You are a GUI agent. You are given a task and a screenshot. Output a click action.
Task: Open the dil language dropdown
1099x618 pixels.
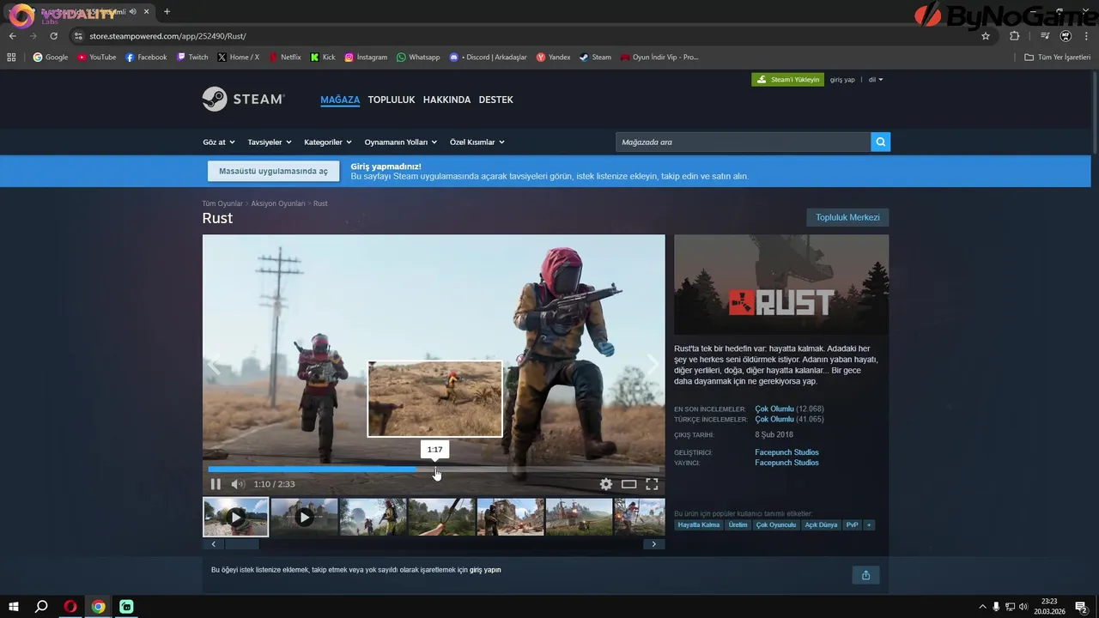tap(875, 80)
